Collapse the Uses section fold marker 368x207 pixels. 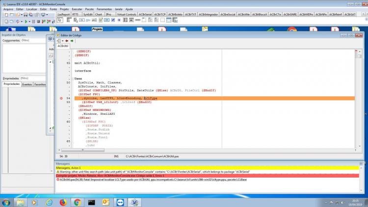click(x=73, y=78)
